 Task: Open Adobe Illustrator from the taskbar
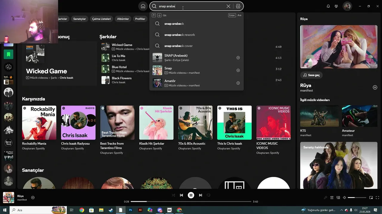coord(140,210)
